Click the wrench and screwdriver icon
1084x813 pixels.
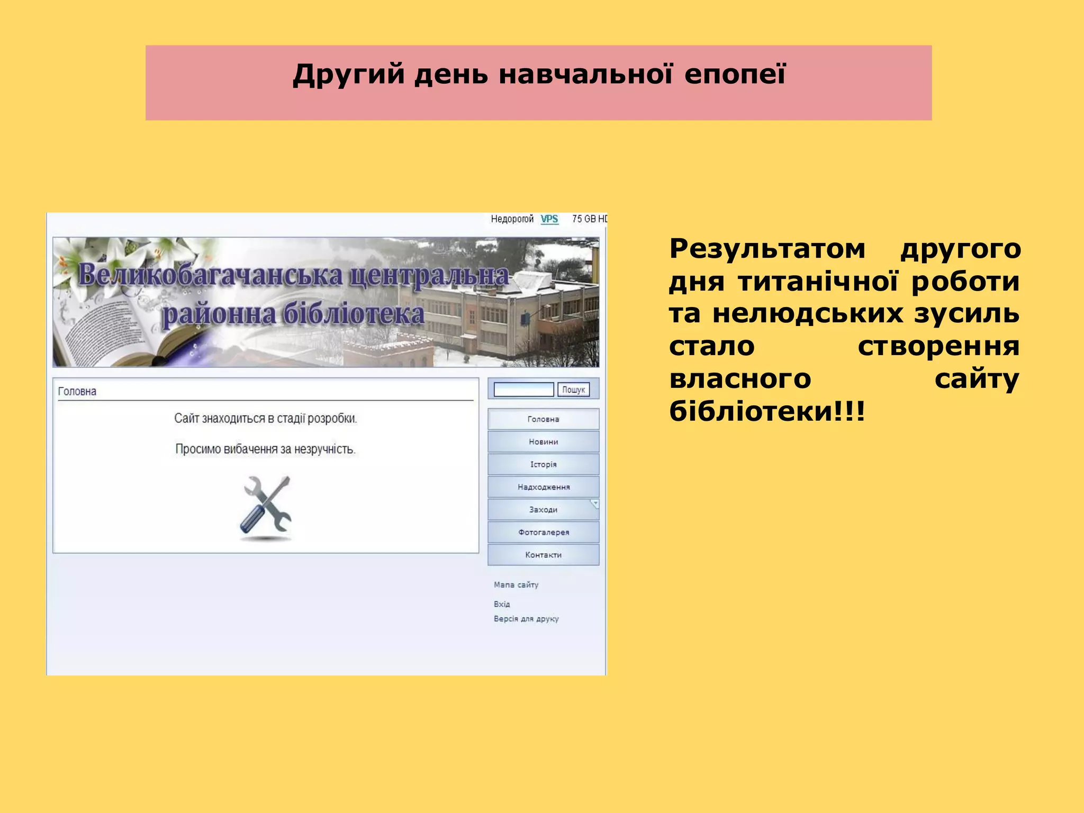click(x=266, y=508)
